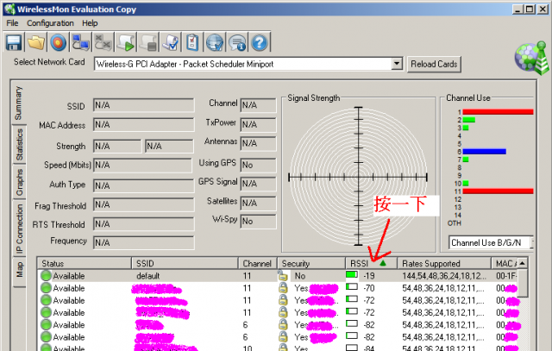This screenshot has height=351, width=552.
Task: Sort the list by the Channel column header
Action: (258, 263)
